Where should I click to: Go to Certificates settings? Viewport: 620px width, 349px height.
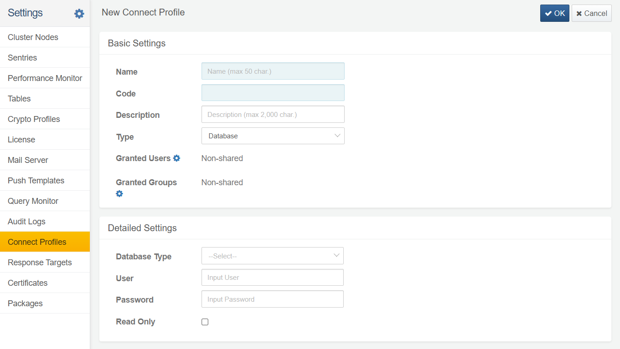point(45,283)
